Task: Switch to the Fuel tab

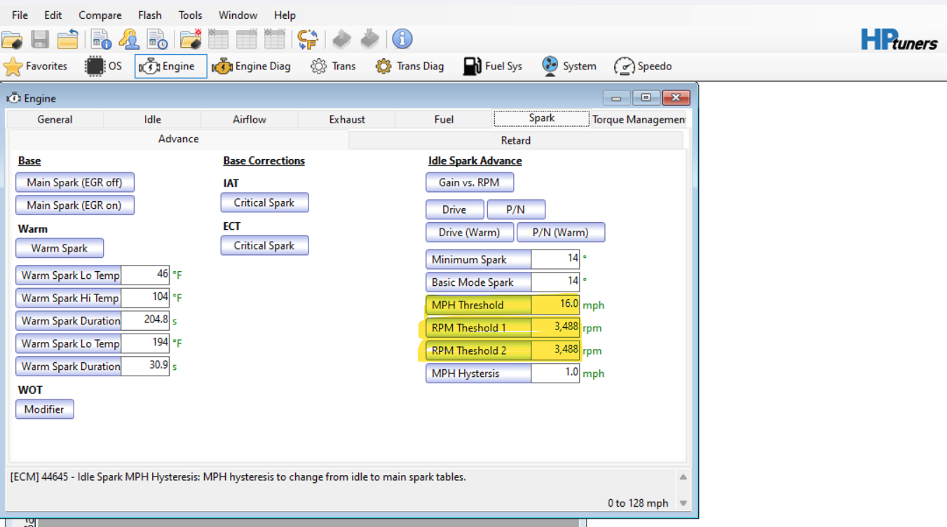Action: coord(444,119)
